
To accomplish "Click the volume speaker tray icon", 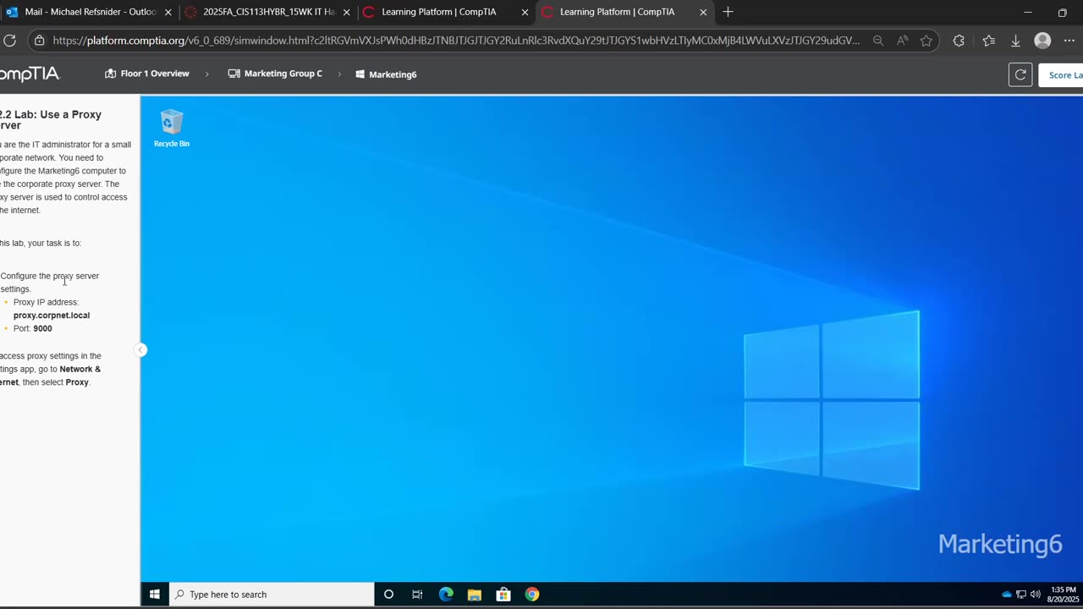I will tap(1035, 595).
